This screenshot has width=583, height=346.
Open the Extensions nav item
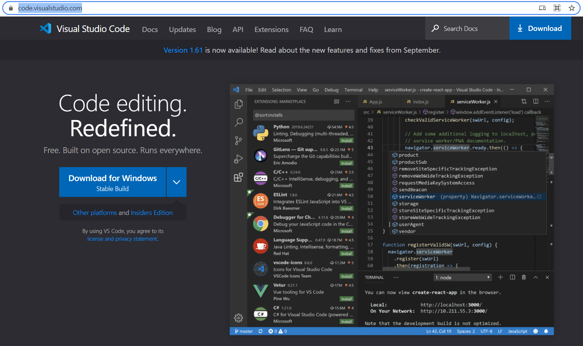point(271,29)
